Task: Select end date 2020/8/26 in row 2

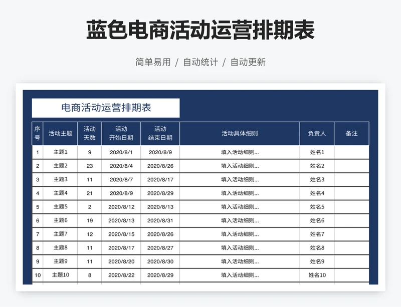Action: click(160, 166)
